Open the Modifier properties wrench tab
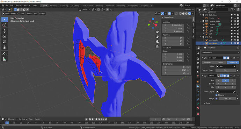This screenshot has height=129, width=241. tap(198, 86)
